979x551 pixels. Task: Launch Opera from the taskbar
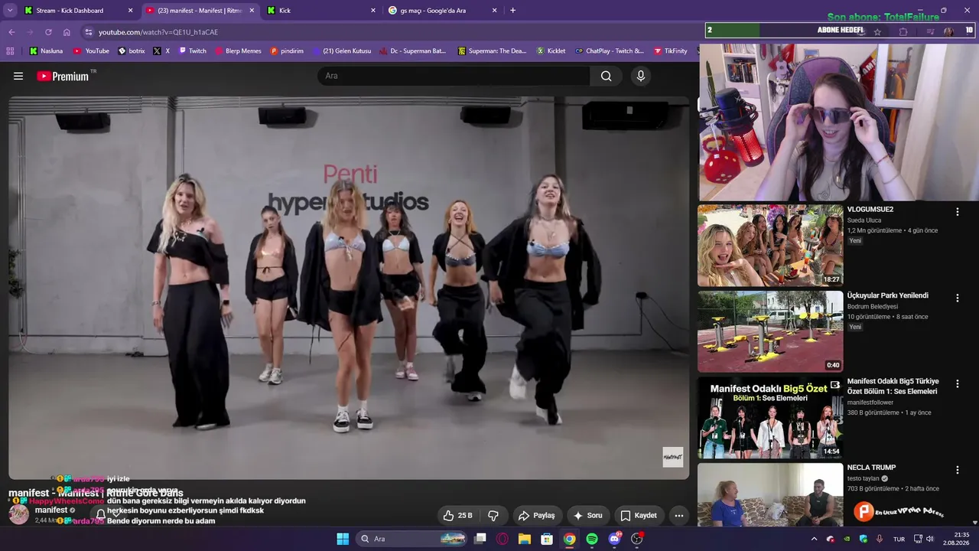click(503, 539)
